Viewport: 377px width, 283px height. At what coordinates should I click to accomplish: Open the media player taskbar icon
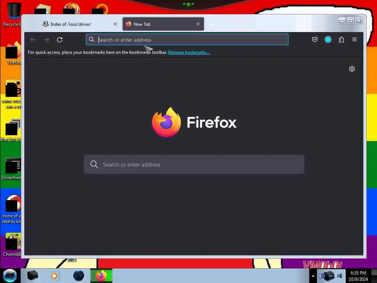click(x=55, y=276)
